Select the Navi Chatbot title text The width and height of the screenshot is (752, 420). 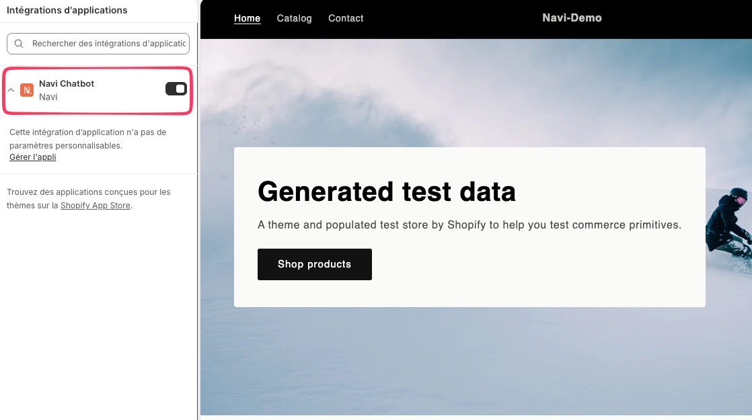pos(67,83)
